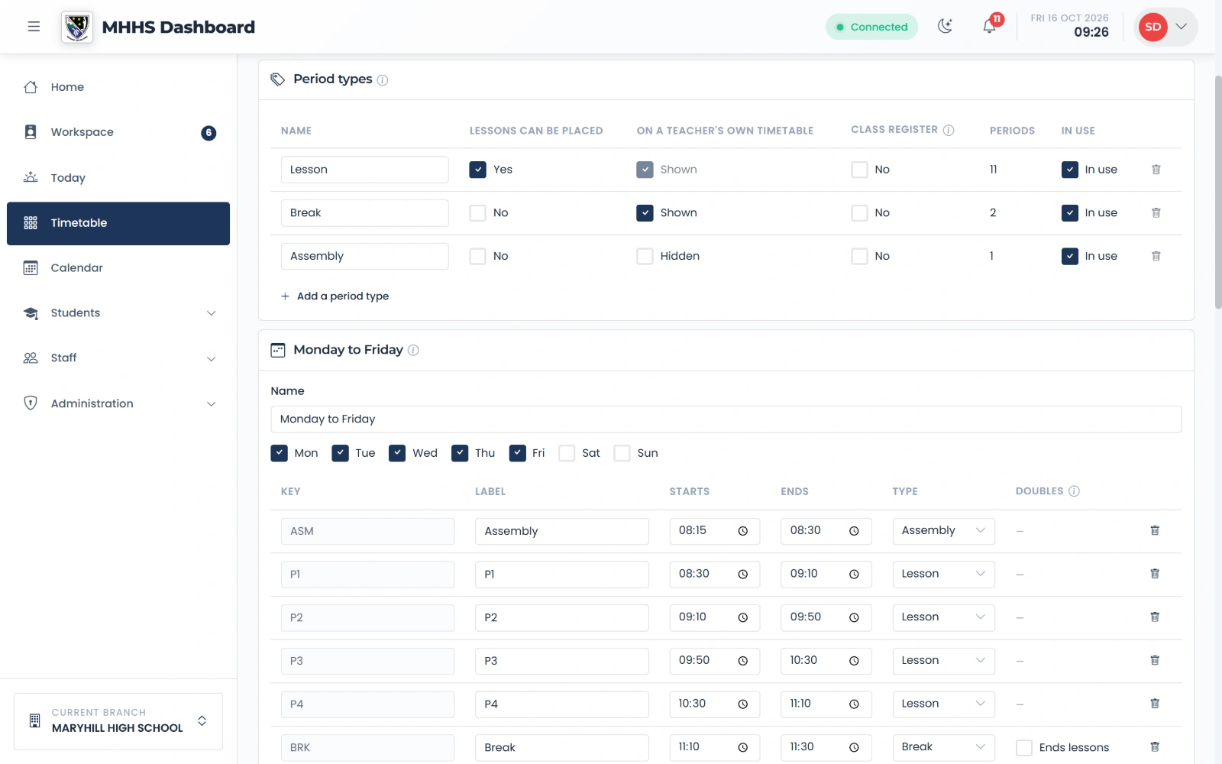Enable the Sat day checkbox
1222x764 pixels.
(x=567, y=453)
